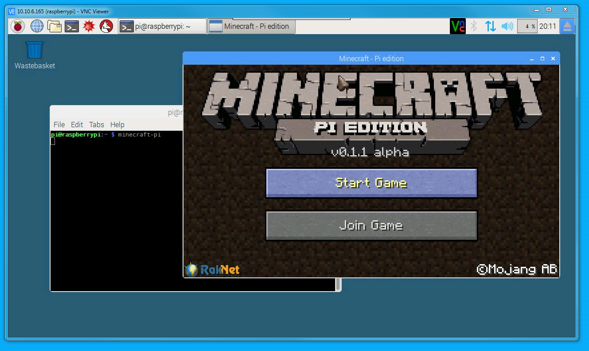The height and width of the screenshot is (351, 589).
Task: Maximize the Minecraft - Pi edition window
Action: [542, 58]
